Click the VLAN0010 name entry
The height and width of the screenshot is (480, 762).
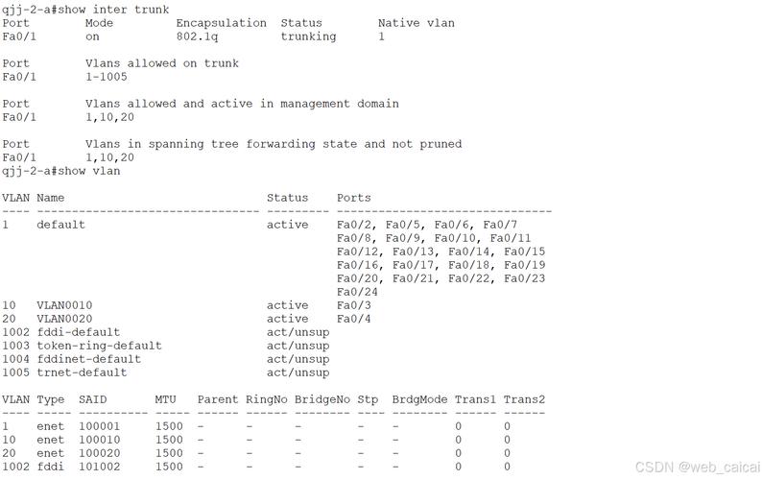click(x=64, y=305)
